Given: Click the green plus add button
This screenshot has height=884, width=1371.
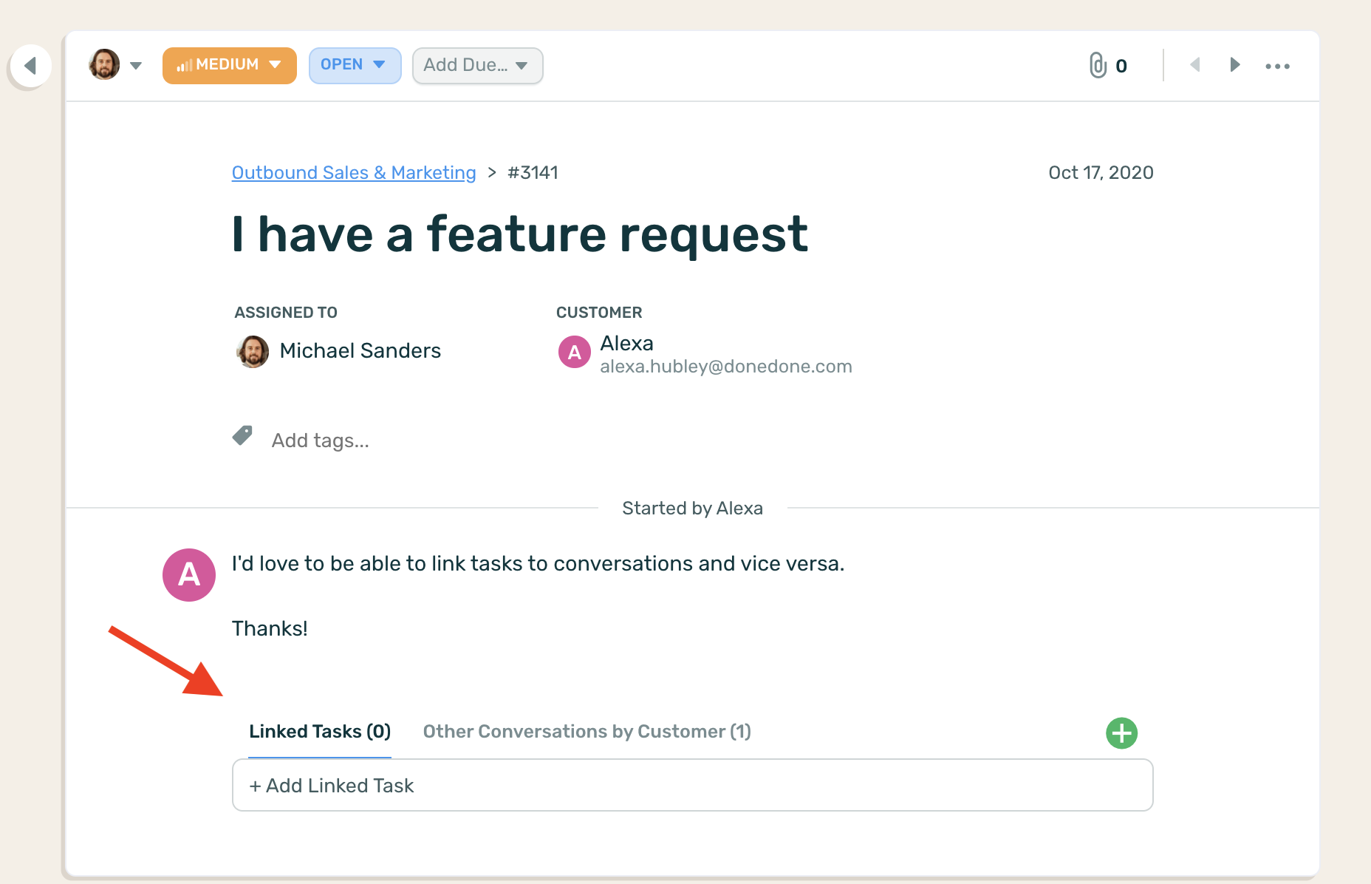Looking at the screenshot, I should (1121, 733).
